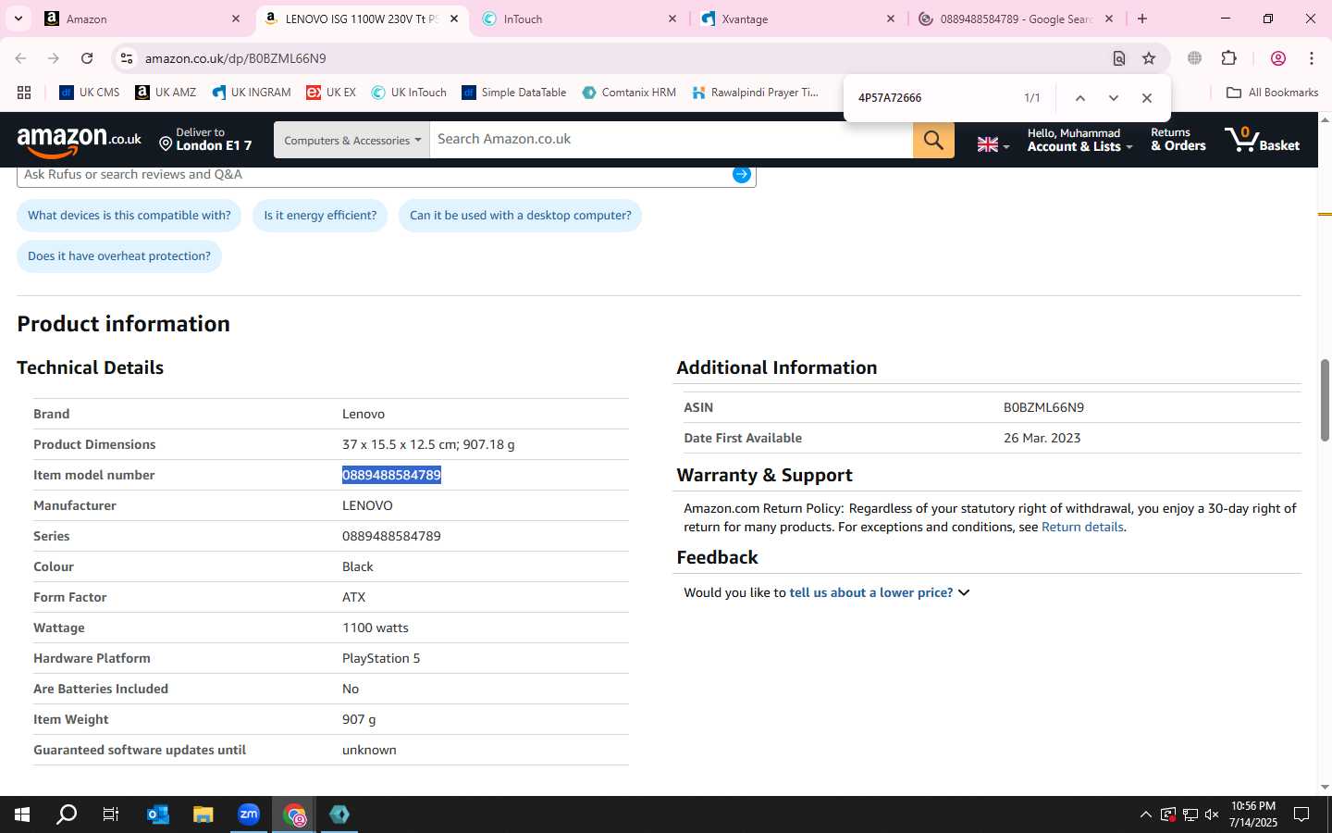
Task: Open the UK EX bookmark
Action: tap(331, 93)
